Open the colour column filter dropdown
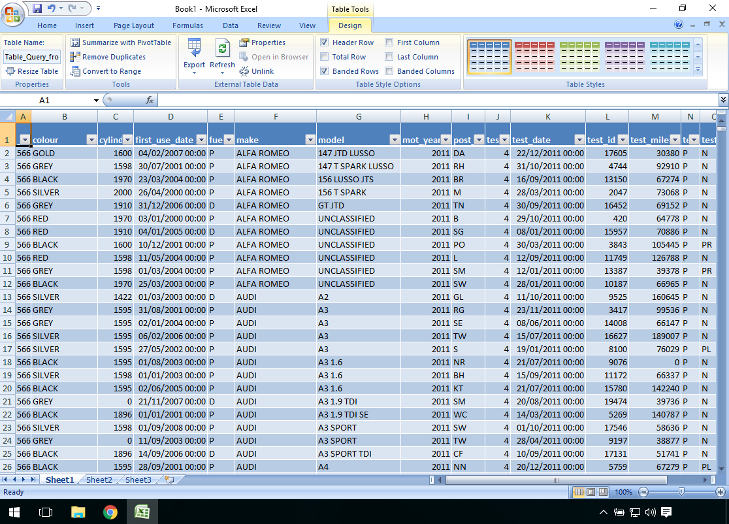The width and height of the screenshot is (729, 524). 91,140
